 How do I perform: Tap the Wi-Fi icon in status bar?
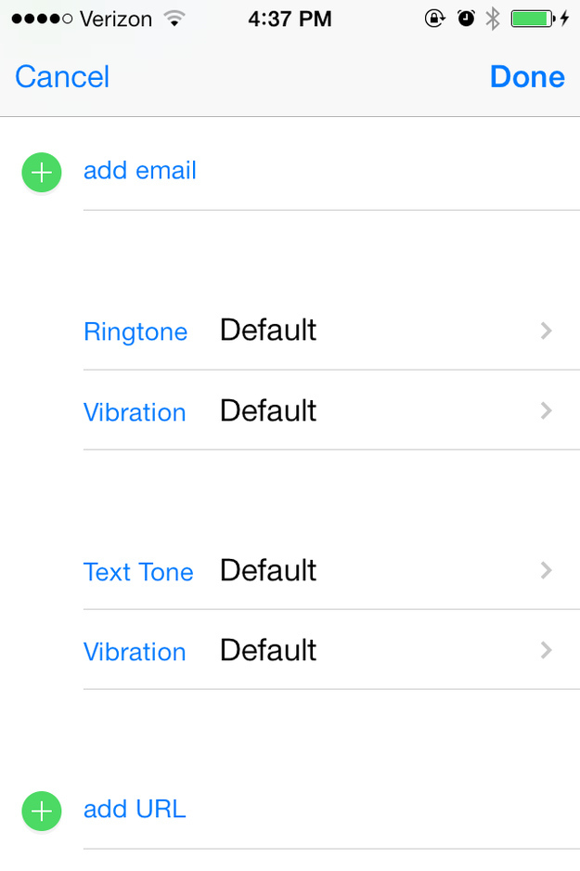173,19
